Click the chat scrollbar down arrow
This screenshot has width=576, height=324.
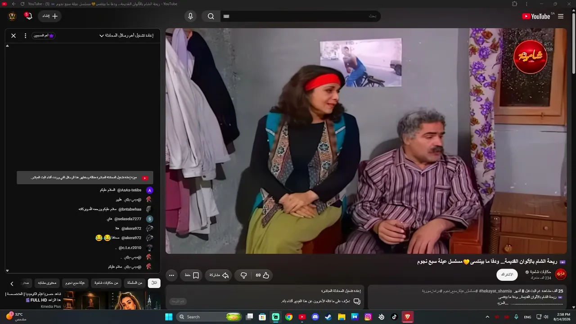tap(7, 271)
